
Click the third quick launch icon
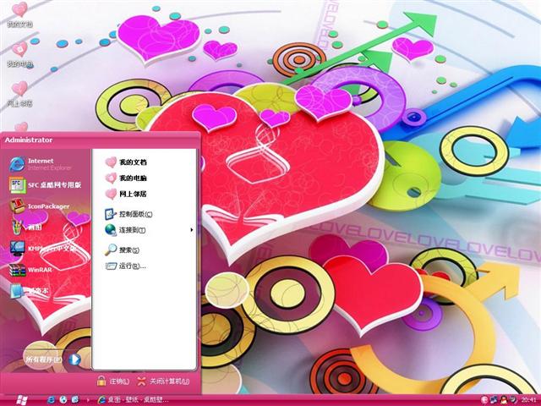[x=75, y=400]
